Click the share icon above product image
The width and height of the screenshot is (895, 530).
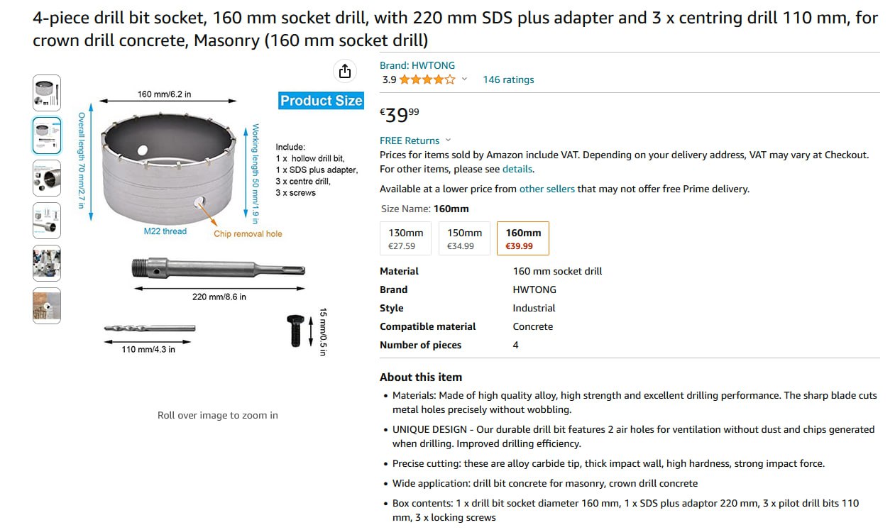pos(344,71)
